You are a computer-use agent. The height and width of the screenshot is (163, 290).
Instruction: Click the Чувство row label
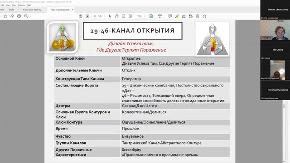click(x=63, y=136)
